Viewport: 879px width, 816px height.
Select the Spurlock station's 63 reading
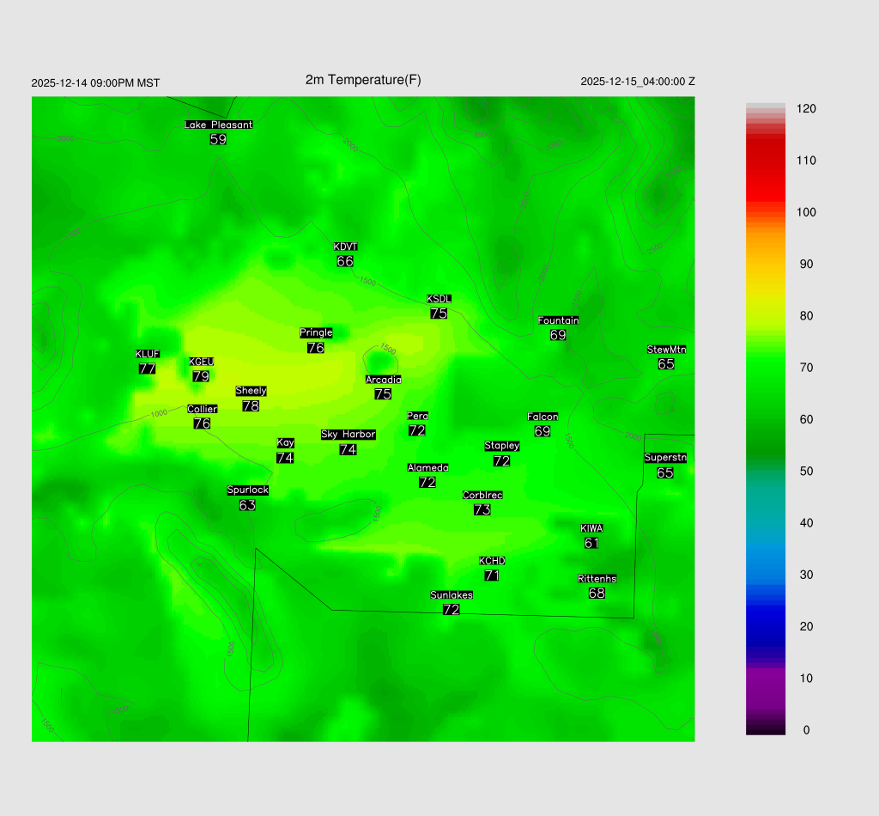click(247, 505)
